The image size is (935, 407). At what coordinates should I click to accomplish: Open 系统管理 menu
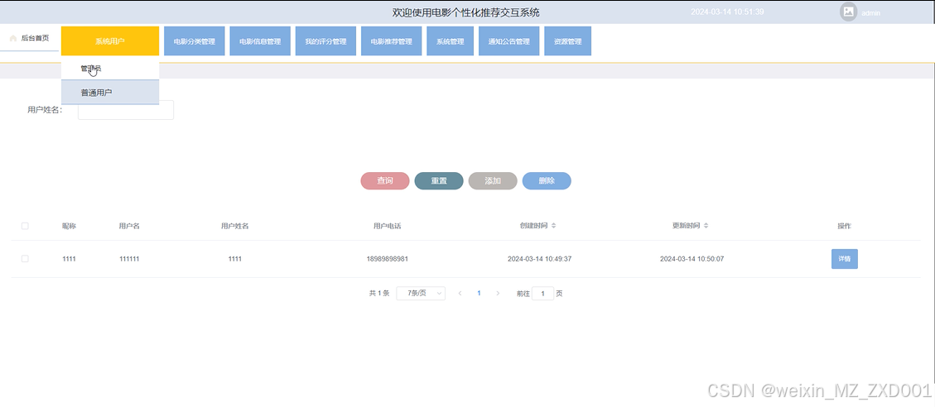click(x=451, y=41)
